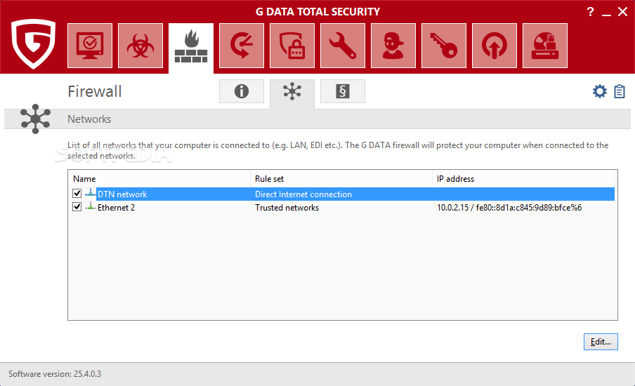Open the Backup circular arrow icon
Viewport: 635px width, 386px height.
point(242,46)
